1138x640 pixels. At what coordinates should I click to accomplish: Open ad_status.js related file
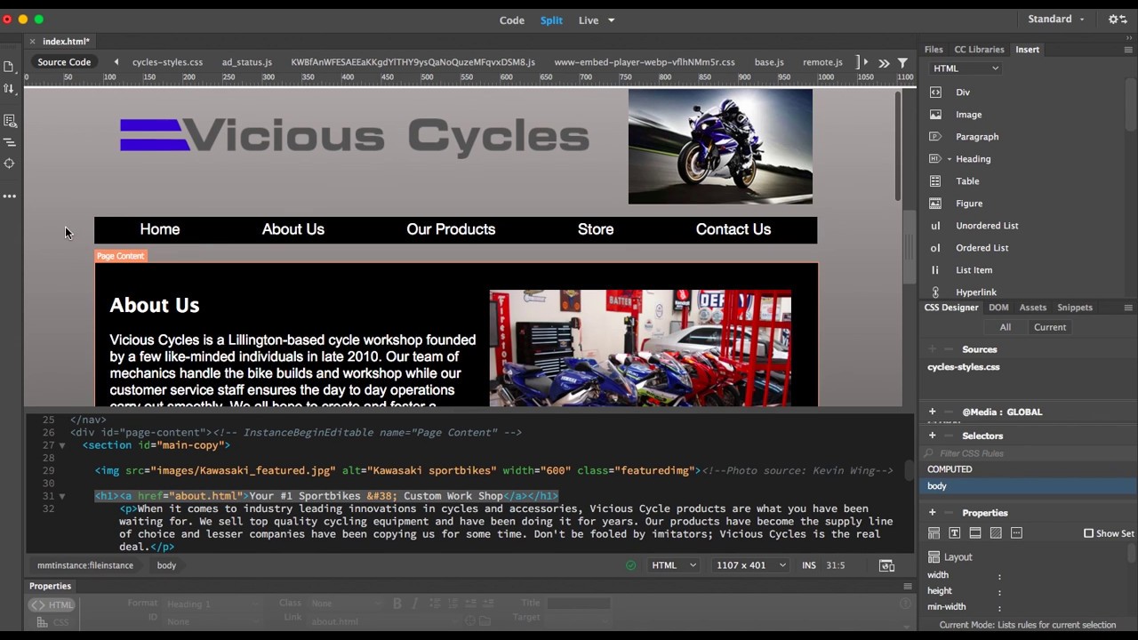(247, 62)
